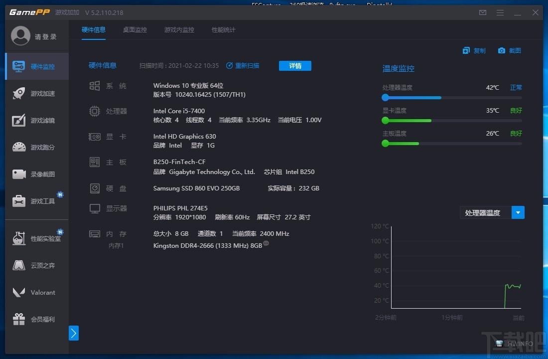Image resolution: width=548 pixels, height=359 pixels.
Task: Open Valorant sidebar icon
Action: pyautogui.click(x=19, y=292)
